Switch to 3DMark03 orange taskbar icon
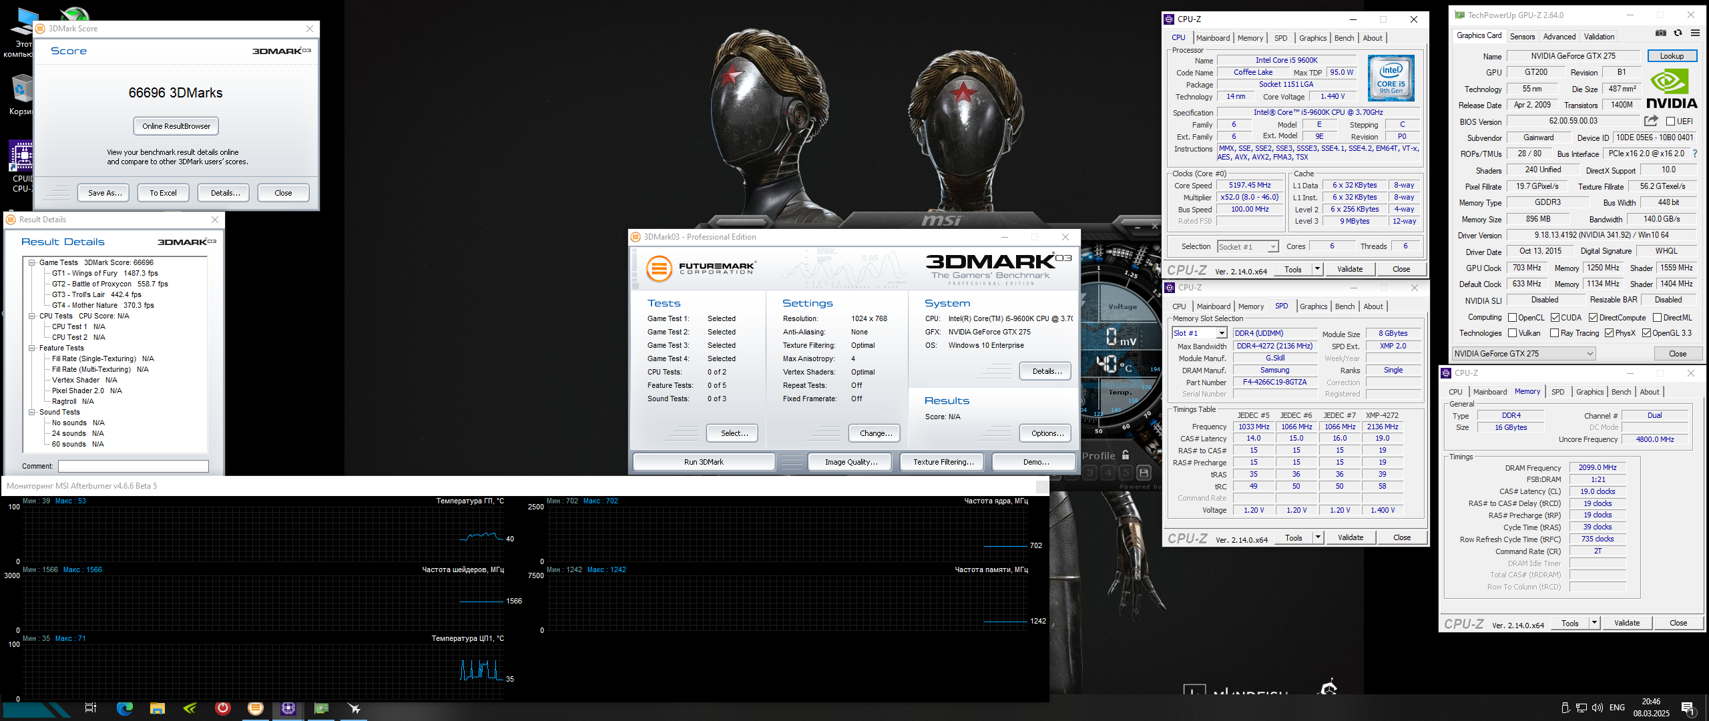1709x721 pixels. click(x=256, y=708)
